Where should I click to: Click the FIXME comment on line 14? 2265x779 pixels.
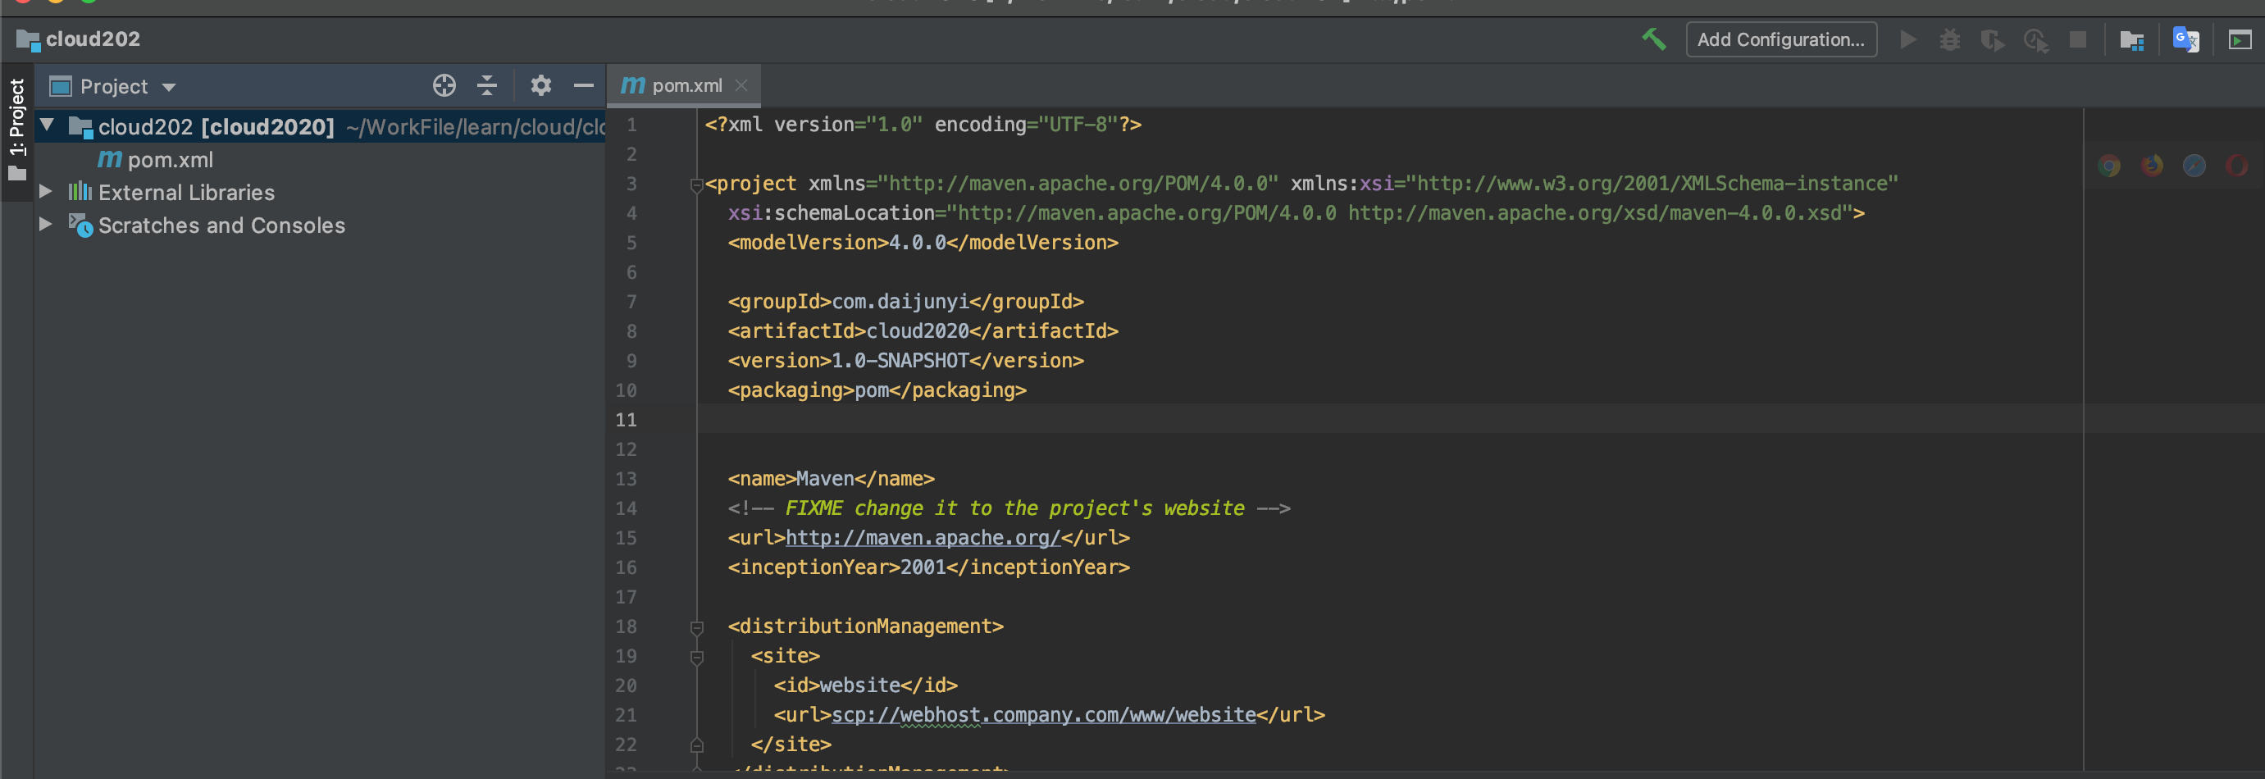coord(1009,508)
